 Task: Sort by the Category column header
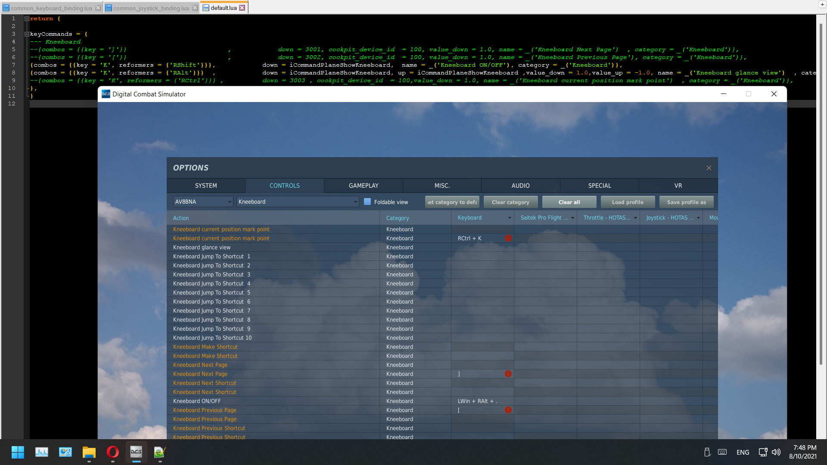coord(415,218)
